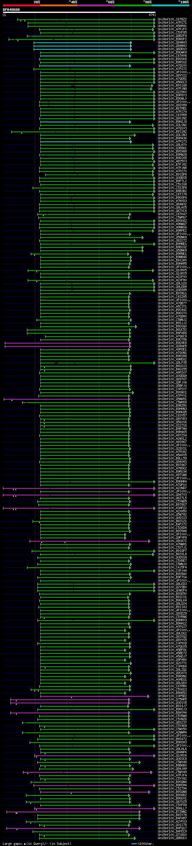The image size is (192, 846).
Task: Select the UniRef100_B9GWL0 label
Action: coord(172,98)
